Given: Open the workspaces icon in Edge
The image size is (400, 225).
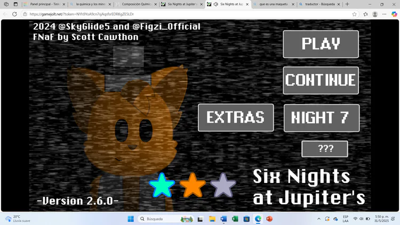Looking at the screenshot, I should tap(6, 4).
